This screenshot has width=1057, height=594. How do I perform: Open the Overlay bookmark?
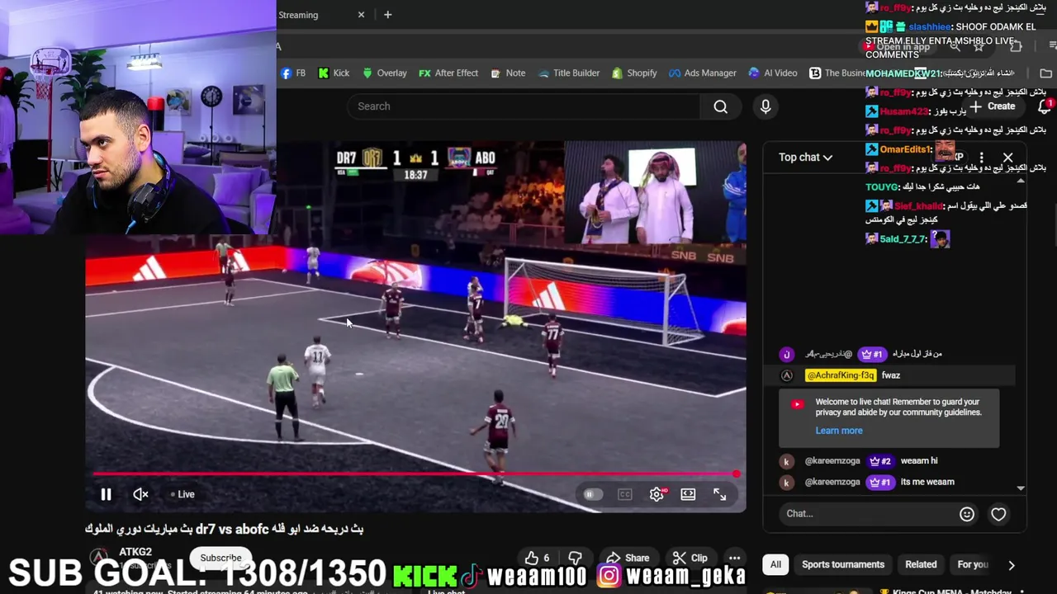[x=384, y=73]
